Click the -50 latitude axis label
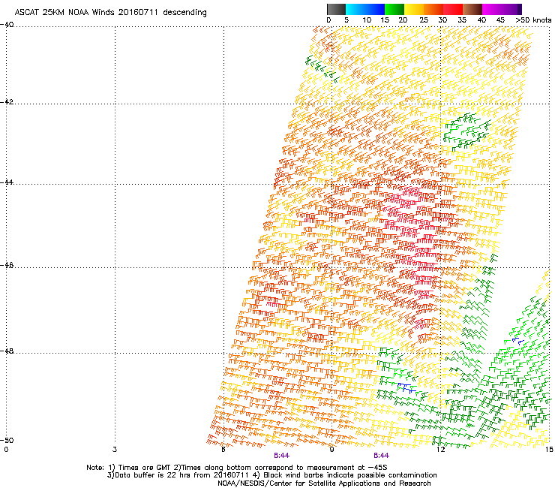Screen dimensions: 555x488 click(x=7, y=440)
